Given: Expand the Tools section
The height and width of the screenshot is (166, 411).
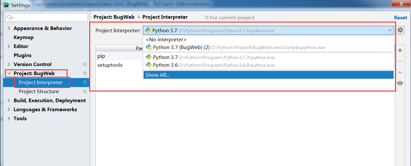Looking at the screenshot, I should (x=9, y=119).
